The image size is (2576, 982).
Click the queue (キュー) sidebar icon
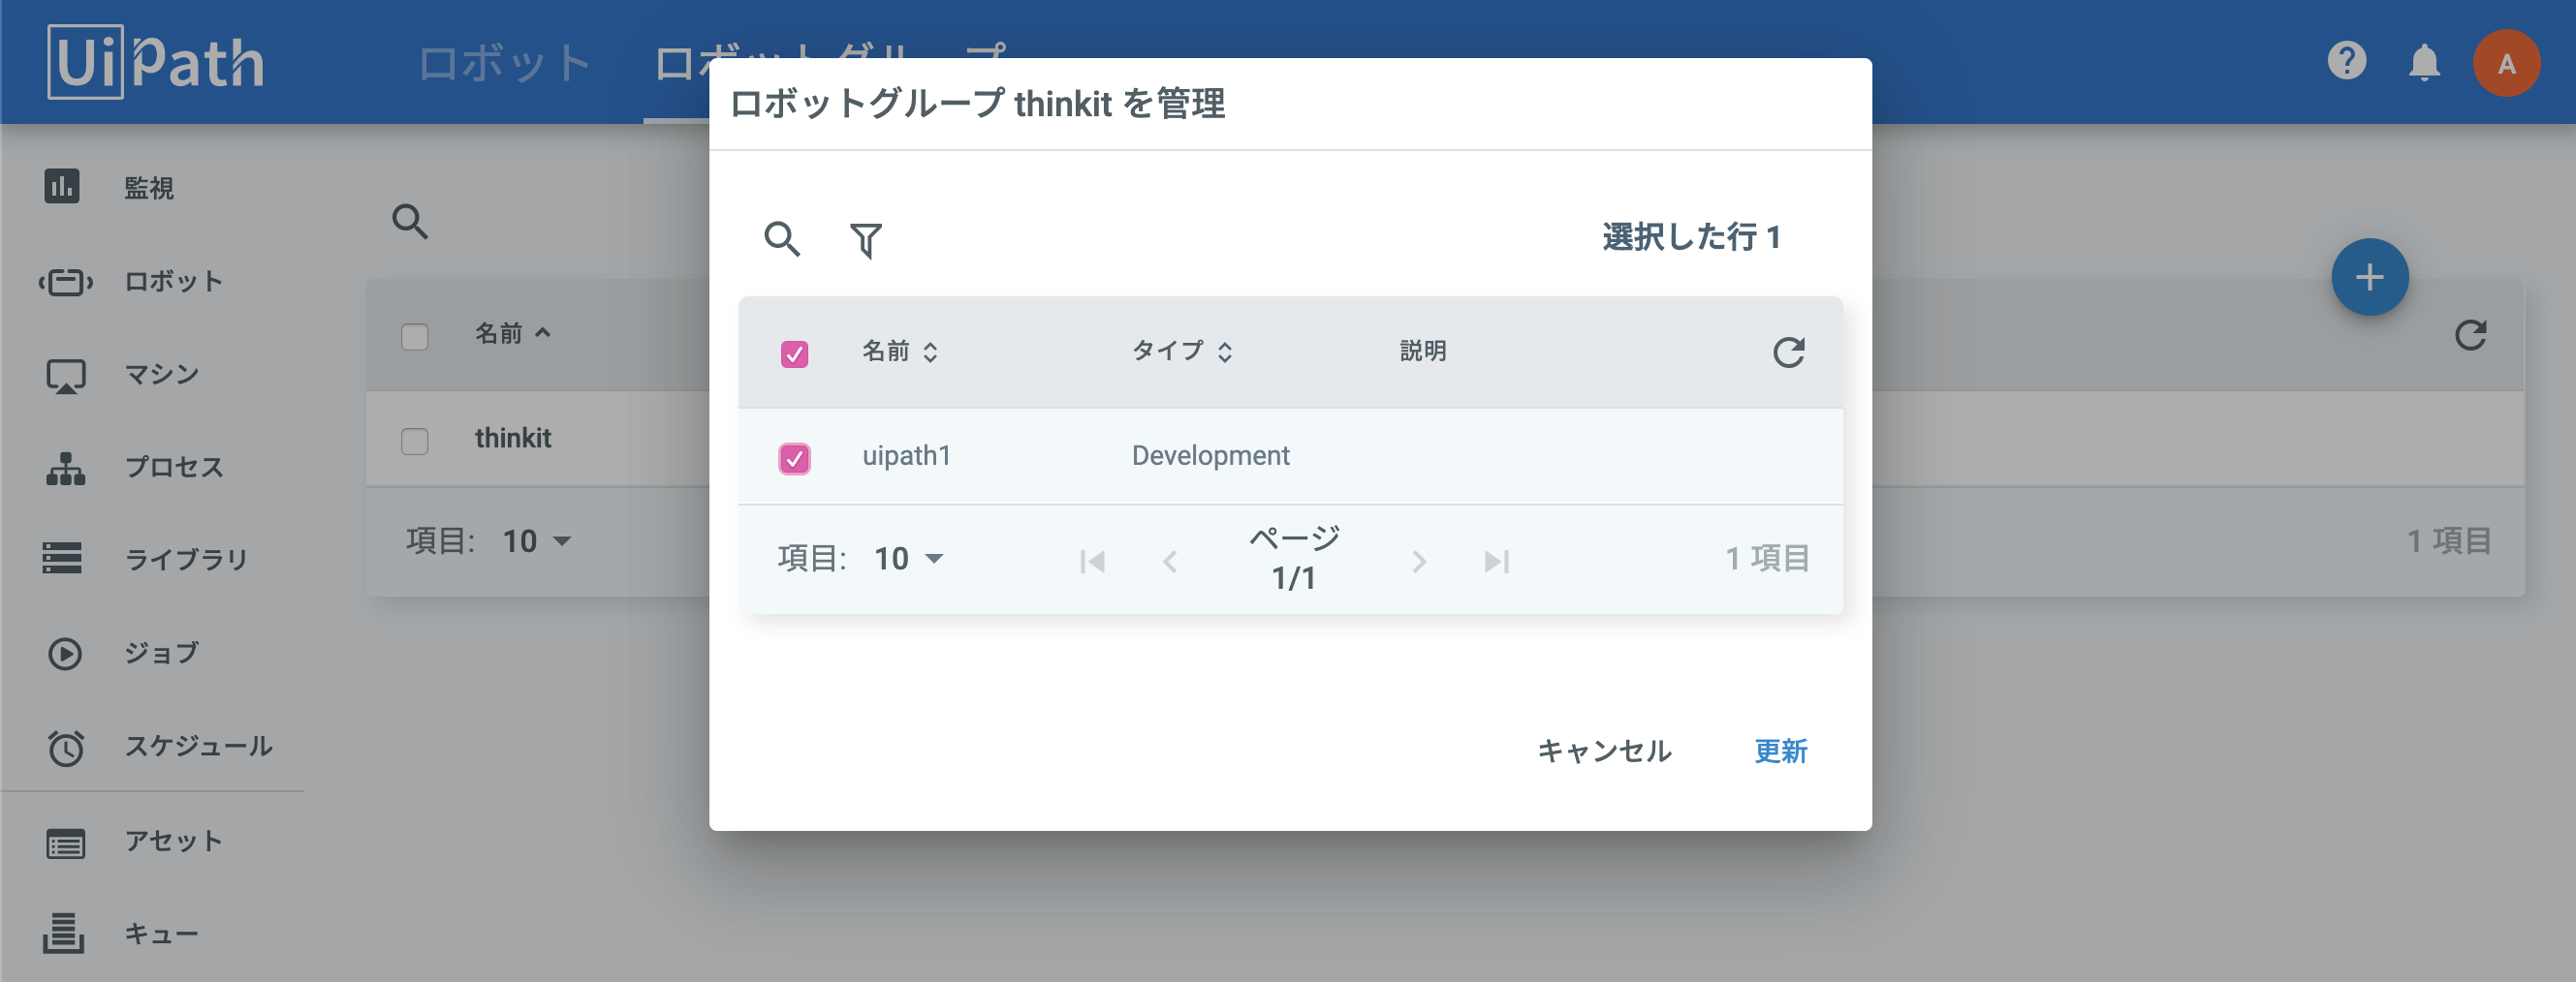(63, 933)
